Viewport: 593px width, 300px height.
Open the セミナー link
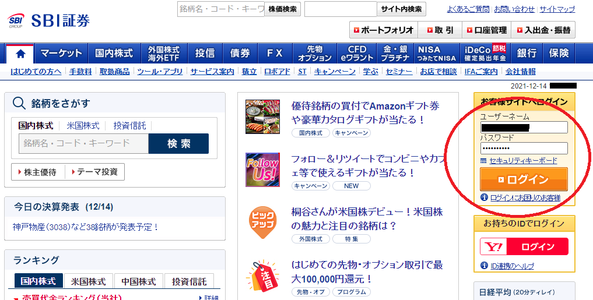399,72
